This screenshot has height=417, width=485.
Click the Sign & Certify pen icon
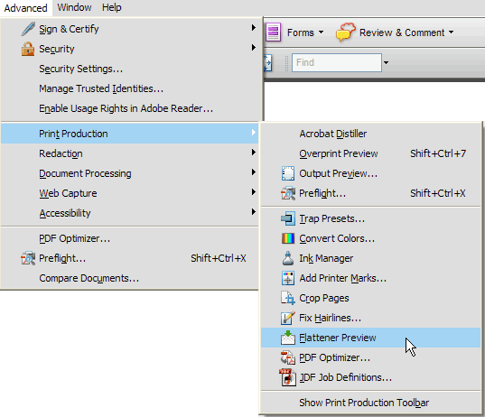(28, 29)
